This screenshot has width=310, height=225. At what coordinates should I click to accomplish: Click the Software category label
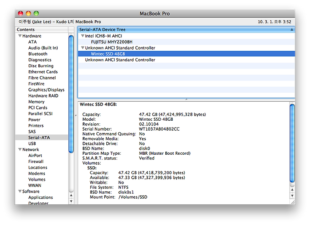pyautogui.click(x=31, y=191)
